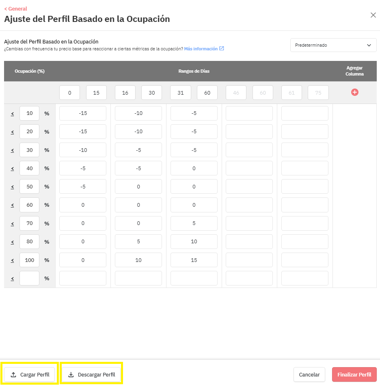The image size is (380, 385).
Task: Edit the 0 value in the 40% row
Action: 194,169
